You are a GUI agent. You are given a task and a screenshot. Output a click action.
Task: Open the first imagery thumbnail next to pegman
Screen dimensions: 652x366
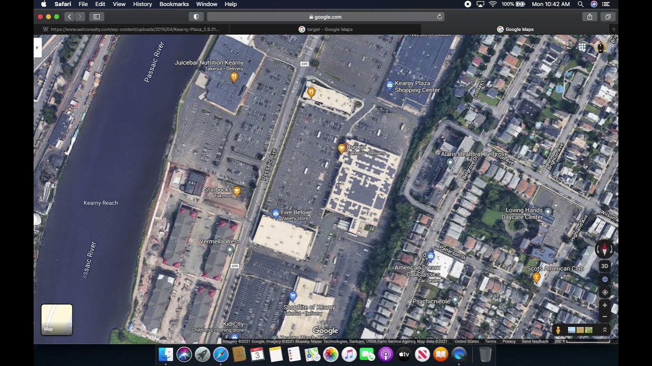[x=572, y=330]
